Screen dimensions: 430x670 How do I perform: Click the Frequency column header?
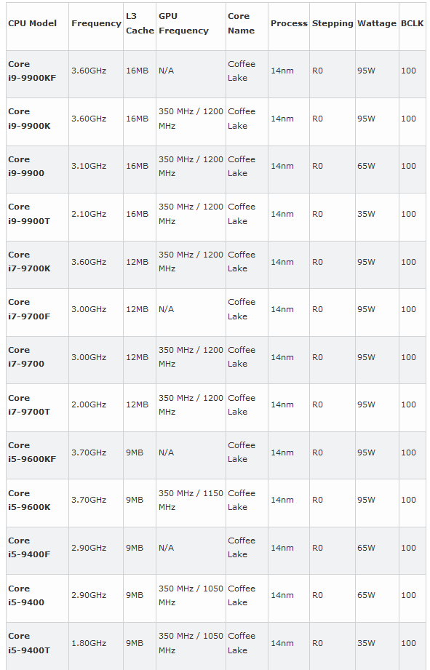(x=96, y=23)
